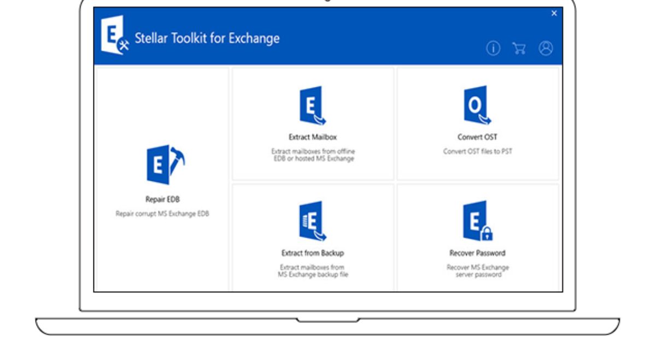Close the Stellar Toolkit for Exchange window
Screen dimensions: 656x343
555,14
